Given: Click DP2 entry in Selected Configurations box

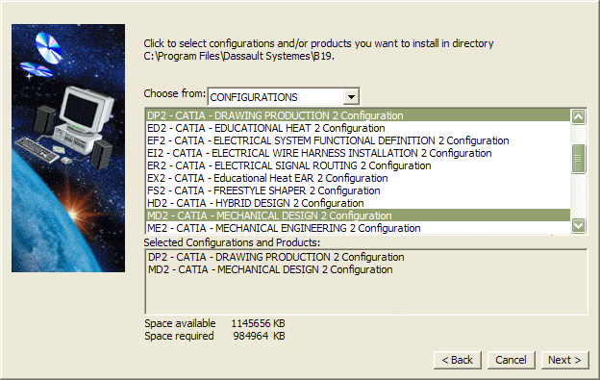Looking at the screenshot, I should pos(276,257).
